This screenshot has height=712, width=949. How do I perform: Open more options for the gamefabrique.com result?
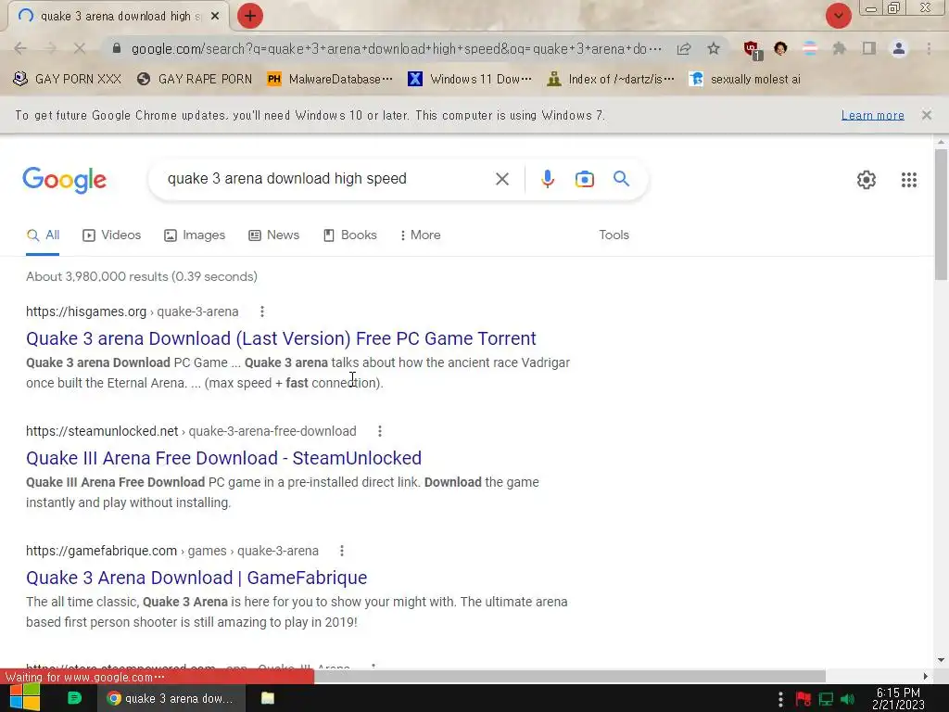click(x=342, y=551)
